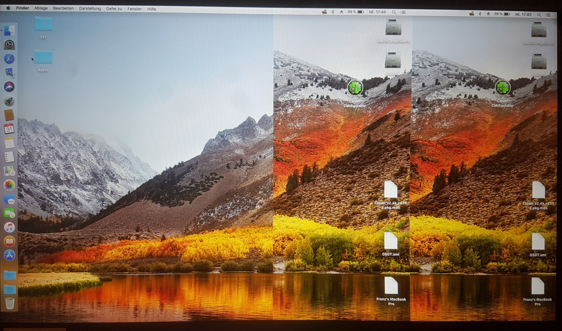Screen dimensions: 562x331
Task: Launch Photos app from the Dock
Action: [x=9, y=185]
